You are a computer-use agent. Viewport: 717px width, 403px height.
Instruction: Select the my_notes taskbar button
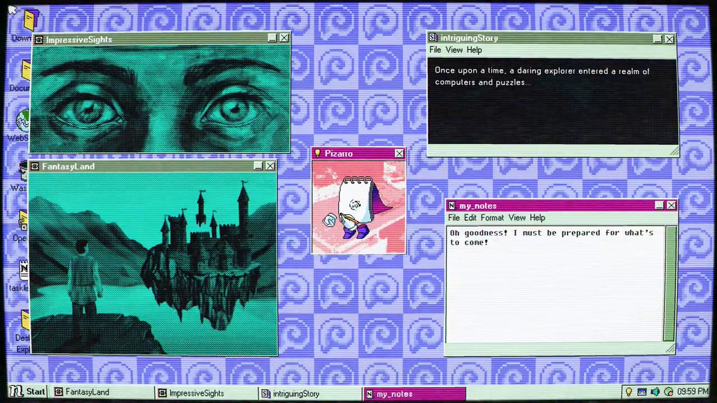tap(414, 393)
